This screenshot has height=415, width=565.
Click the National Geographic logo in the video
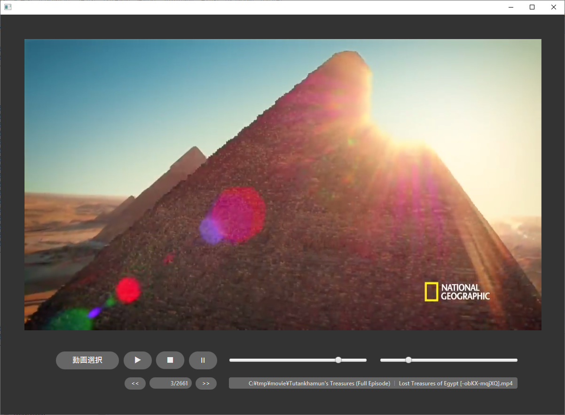[x=457, y=292]
